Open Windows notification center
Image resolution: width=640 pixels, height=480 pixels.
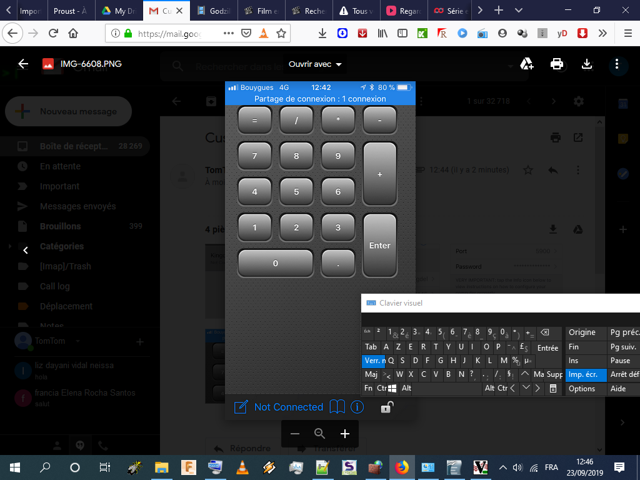(x=619, y=467)
